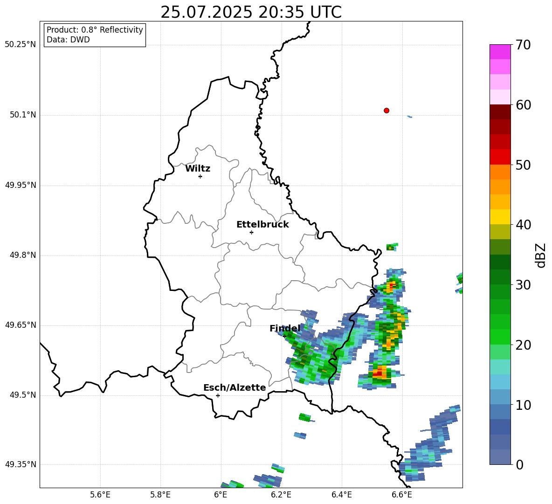Viewport: 552px width, 504px height.
Task: Click the orange swatch just below 50 dBZ
Action: 500,172
